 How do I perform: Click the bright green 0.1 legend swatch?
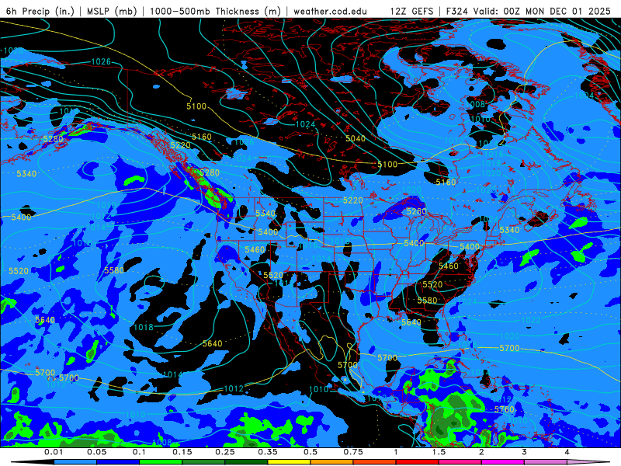pos(161,462)
